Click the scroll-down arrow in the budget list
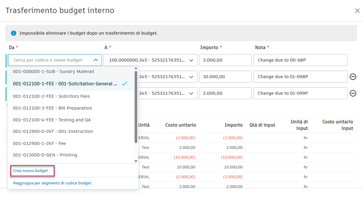The image size is (363, 198). pos(136,161)
